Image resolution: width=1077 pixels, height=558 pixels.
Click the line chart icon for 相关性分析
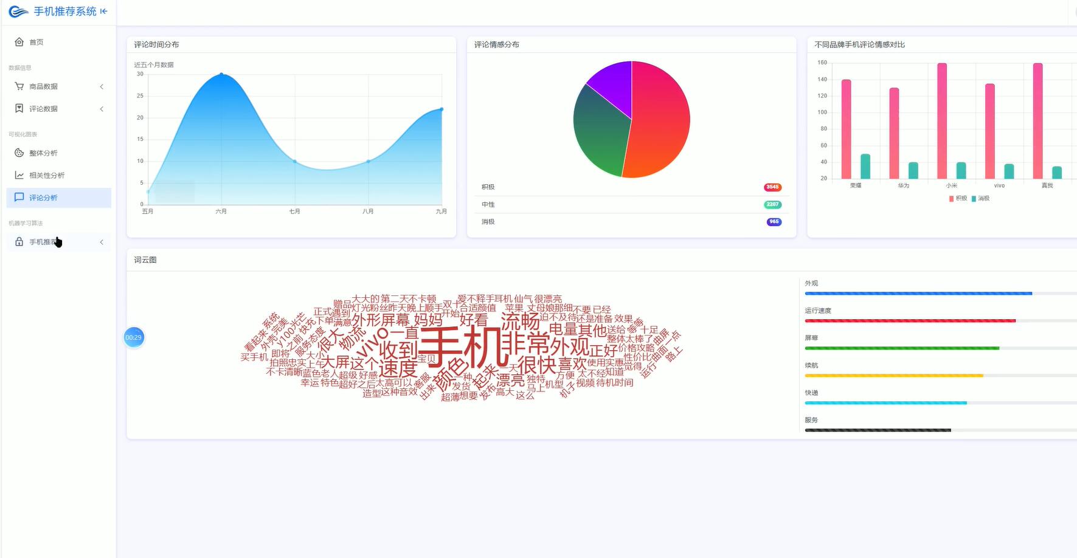tap(18, 174)
